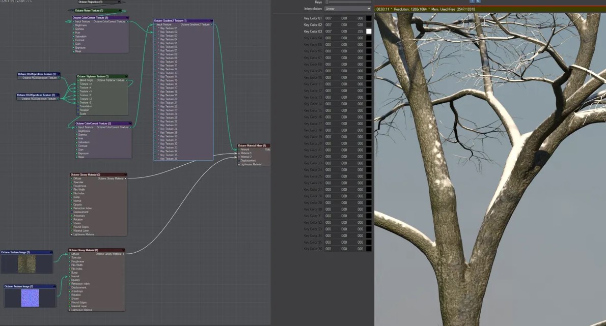Screen dimensions: 606x326
Task: Select Octane RGBSpectrum Texture (1) node title
Action: [37, 74]
